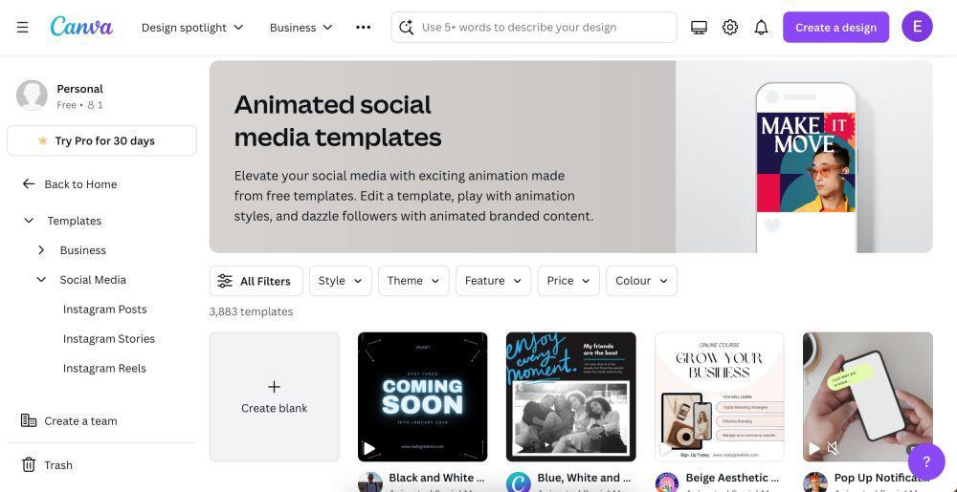Click the magic search icon
The image size is (957, 492).
[x=406, y=28]
